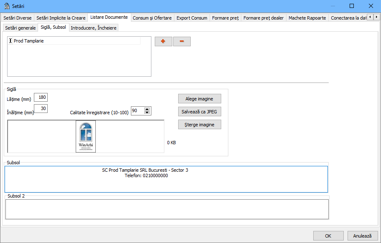Click the red minus remove button
The width and height of the screenshot is (381, 243).
pyautogui.click(x=182, y=42)
